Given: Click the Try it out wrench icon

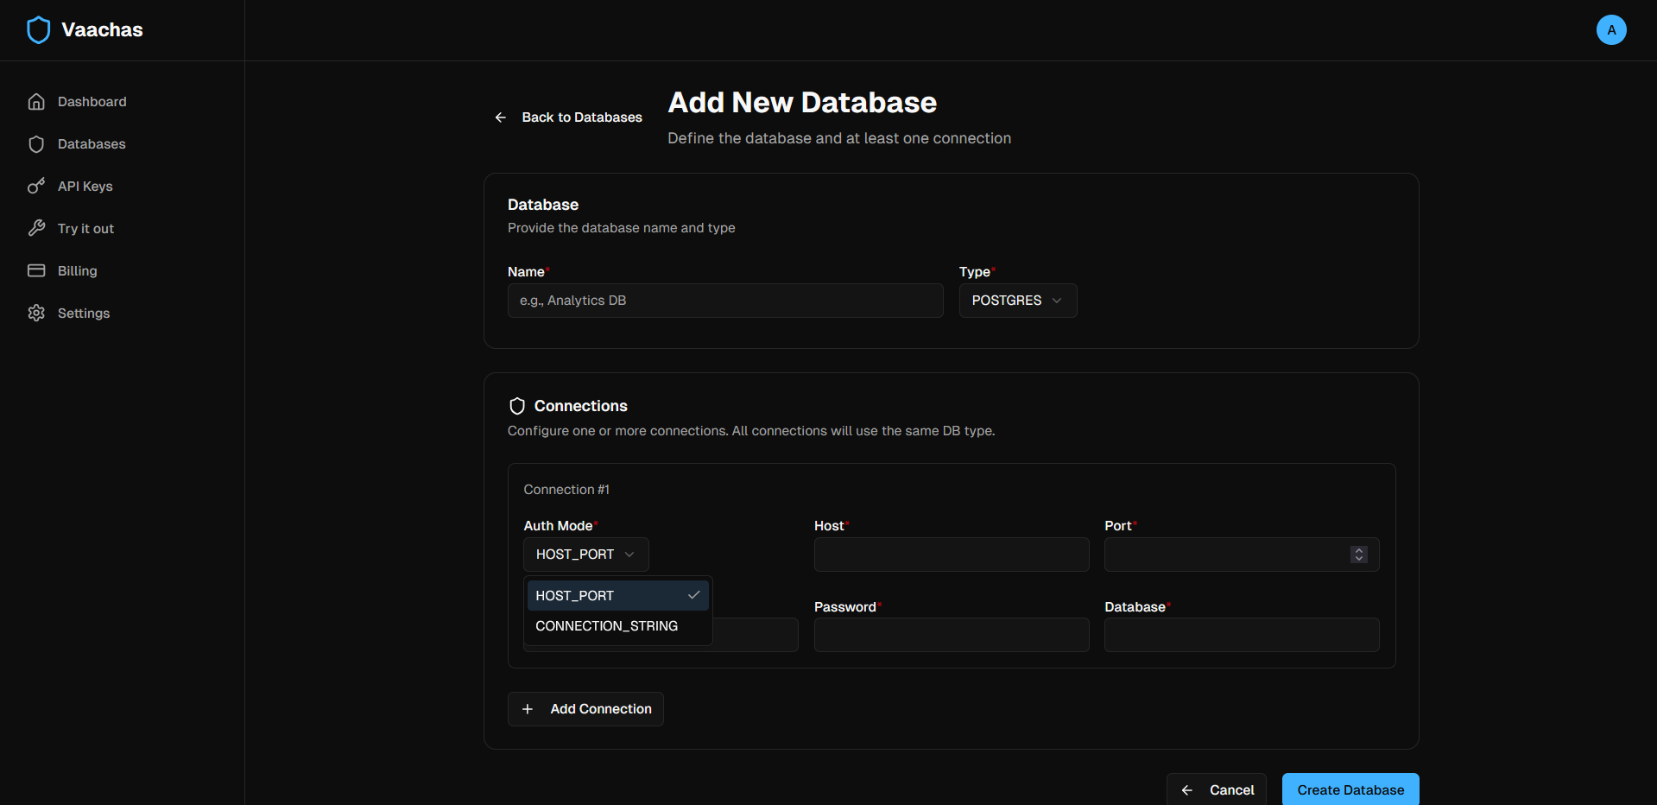Looking at the screenshot, I should click(x=36, y=228).
